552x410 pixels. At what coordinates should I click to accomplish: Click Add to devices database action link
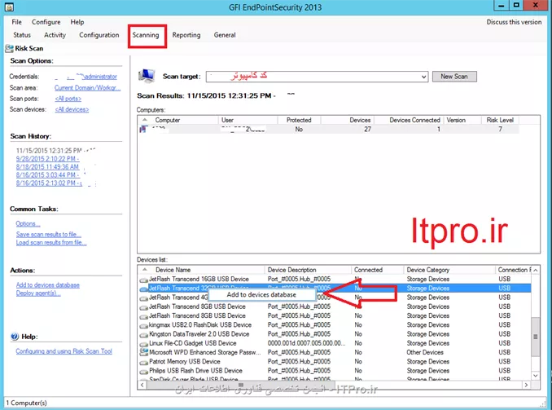click(48, 285)
